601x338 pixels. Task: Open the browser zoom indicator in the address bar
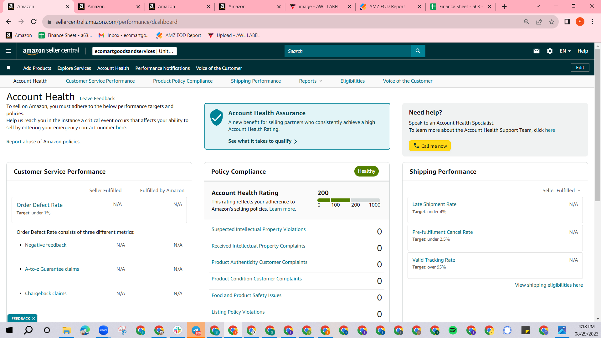coord(527,22)
